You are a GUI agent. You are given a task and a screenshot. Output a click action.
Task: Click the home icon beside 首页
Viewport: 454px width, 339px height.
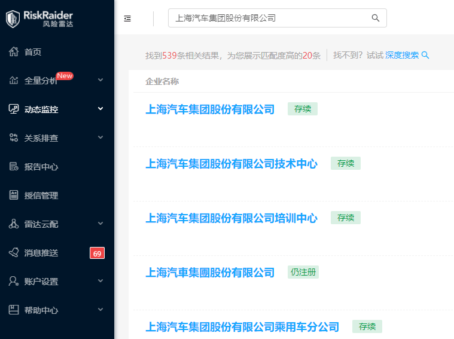pos(14,52)
